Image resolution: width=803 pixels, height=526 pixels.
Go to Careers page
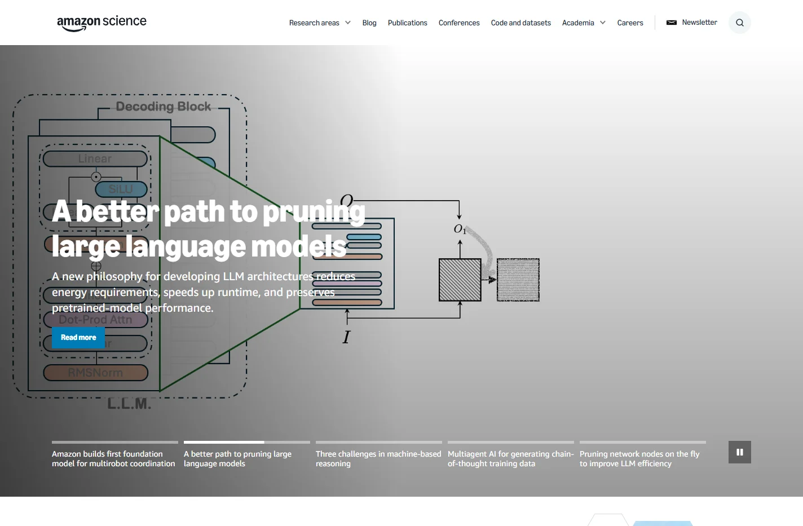point(630,23)
